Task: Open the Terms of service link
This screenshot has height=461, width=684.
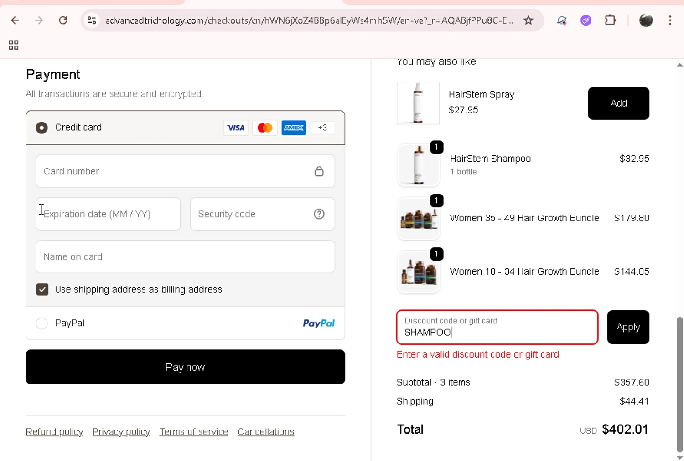Action: [x=194, y=432]
